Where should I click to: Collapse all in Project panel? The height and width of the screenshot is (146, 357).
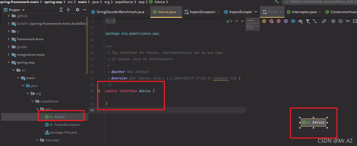(x=68, y=10)
